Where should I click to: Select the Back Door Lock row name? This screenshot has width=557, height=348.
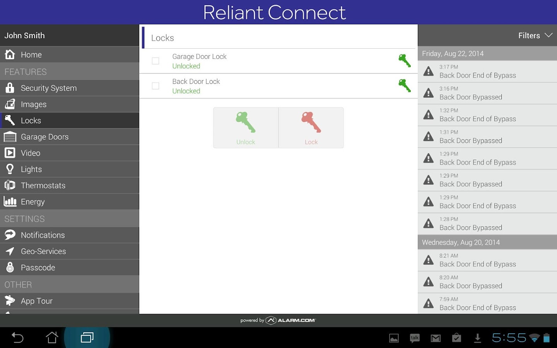[196, 82]
